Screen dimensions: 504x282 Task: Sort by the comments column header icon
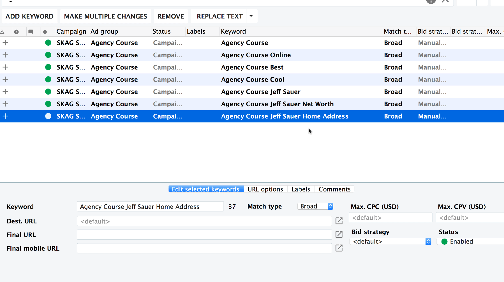tap(31, 32)
